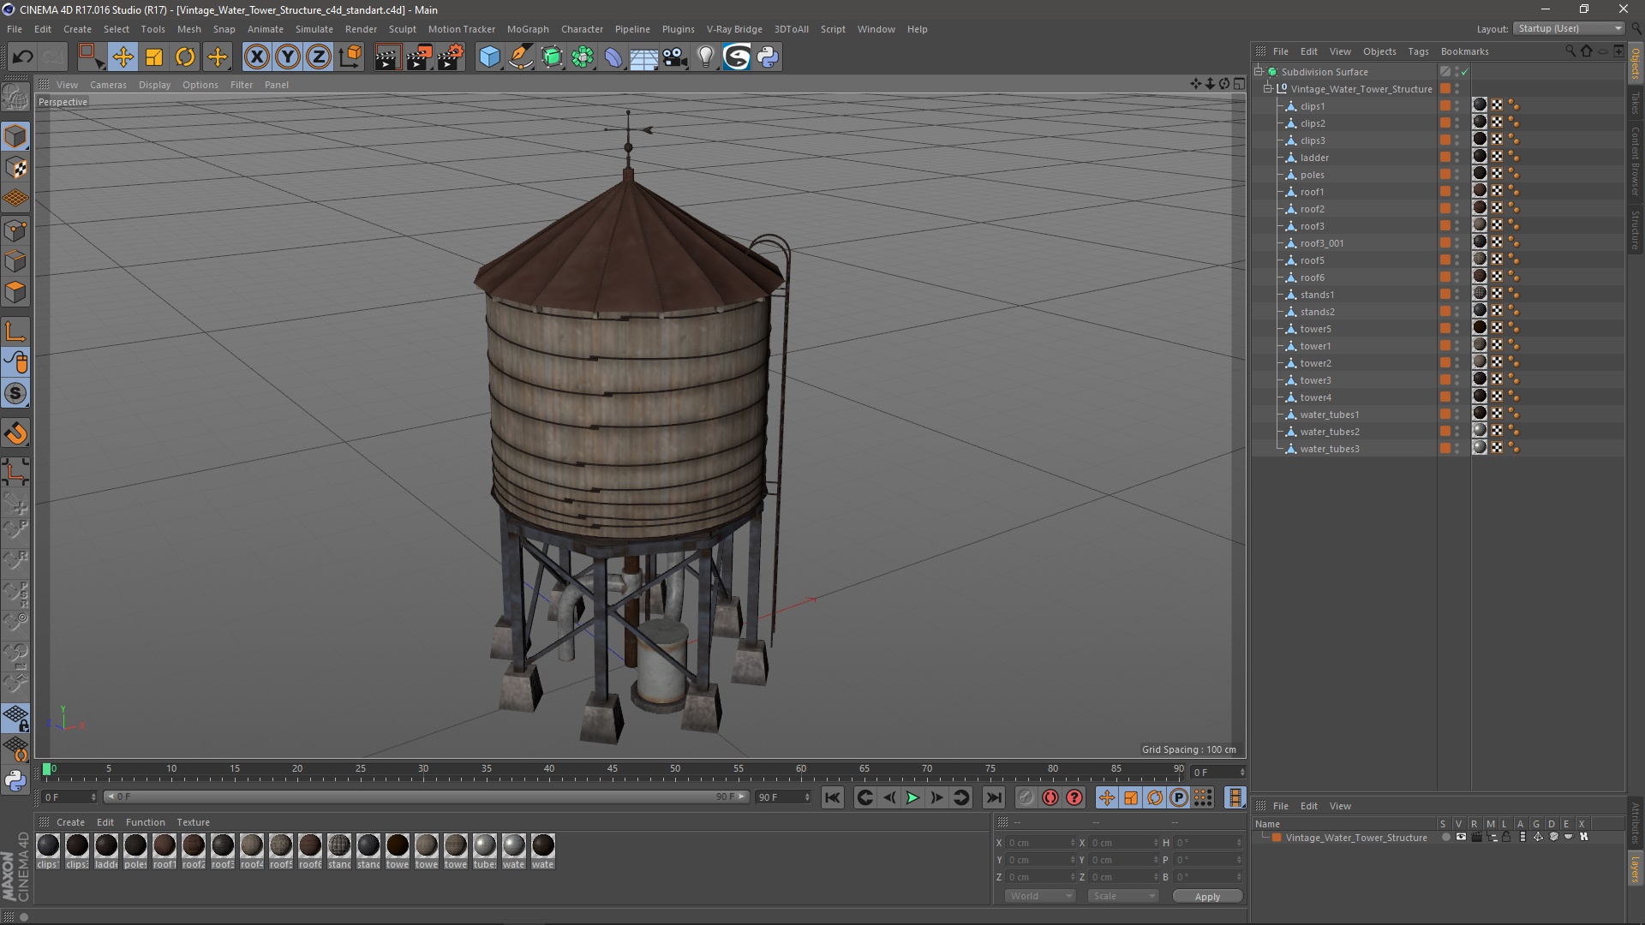The height and width of the screenshot is (925, 1645).
Task: Open Simulate menu
Action: click(x=314, y=29)
